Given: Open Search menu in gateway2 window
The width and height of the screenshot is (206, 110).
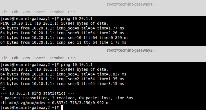Looking at the screenshot, I should click(x=40, y=58).
